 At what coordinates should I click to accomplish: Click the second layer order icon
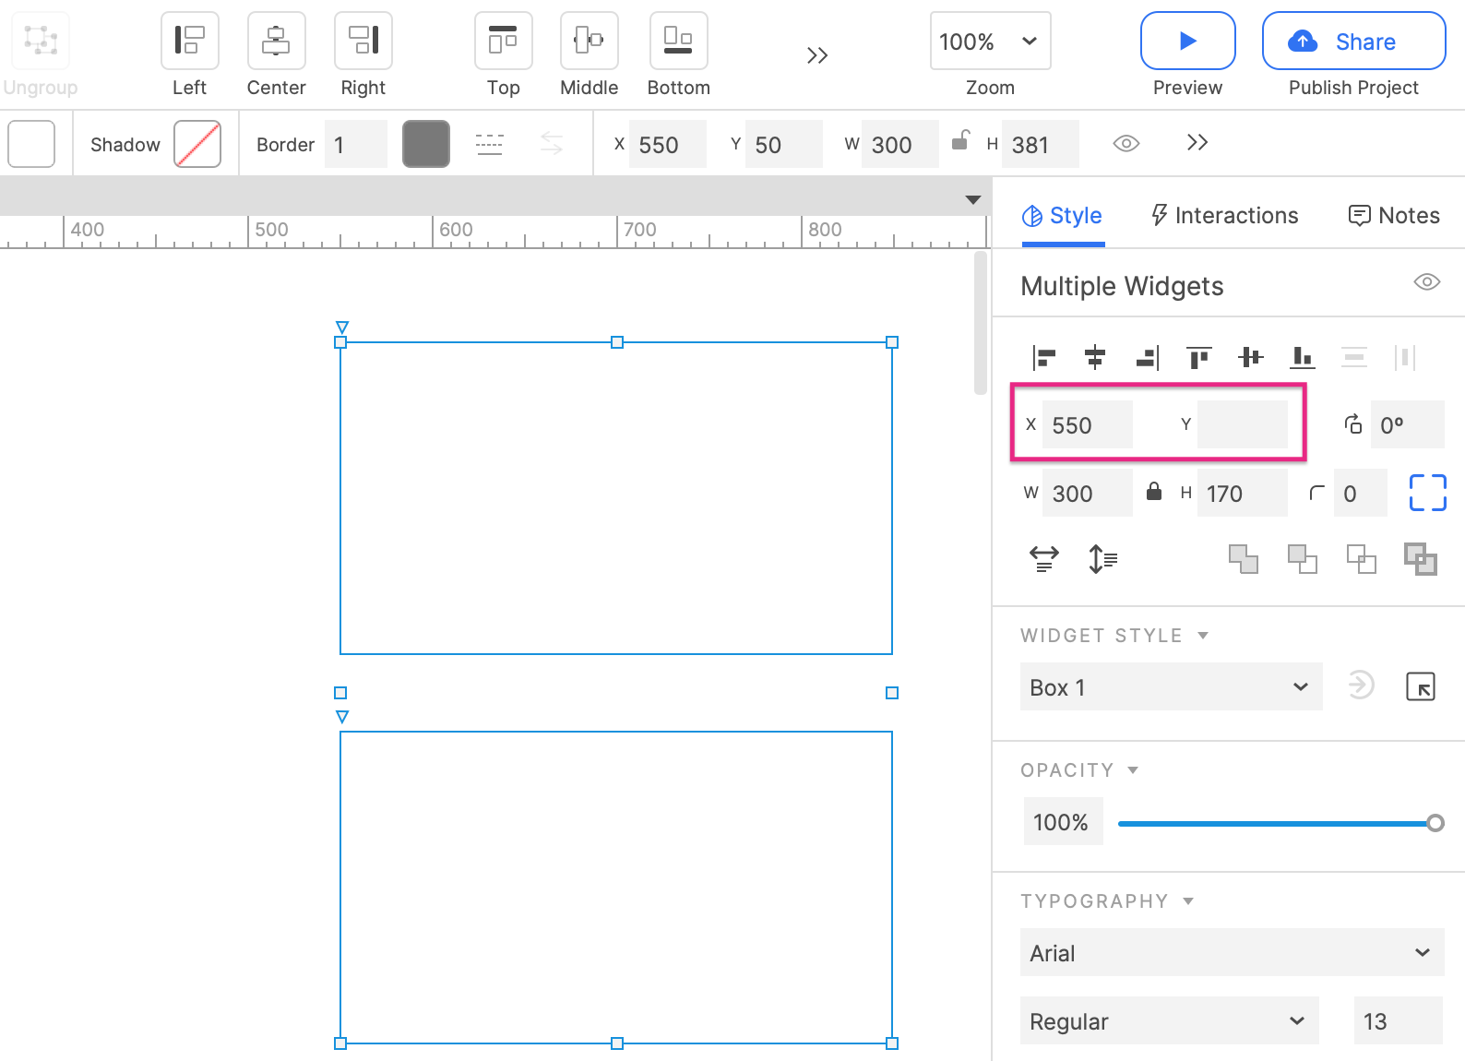pos(1302,558)
